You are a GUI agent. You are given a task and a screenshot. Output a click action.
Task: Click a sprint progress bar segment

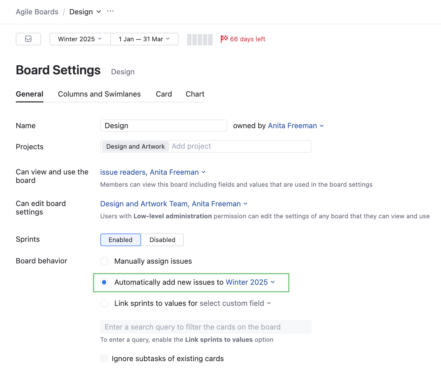tap(199, 39)
